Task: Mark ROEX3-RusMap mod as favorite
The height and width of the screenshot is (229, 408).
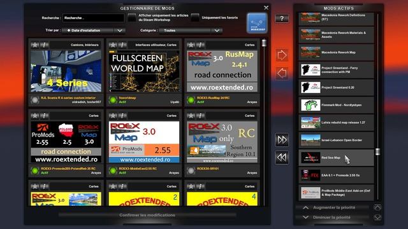Action: point(191,45)
